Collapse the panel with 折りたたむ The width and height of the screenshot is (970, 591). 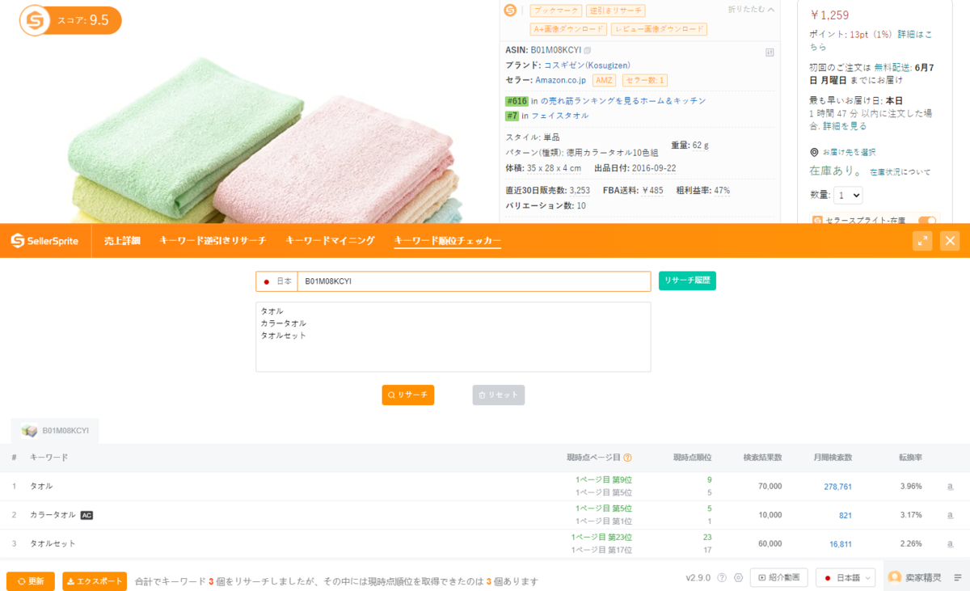click(751, 10)
